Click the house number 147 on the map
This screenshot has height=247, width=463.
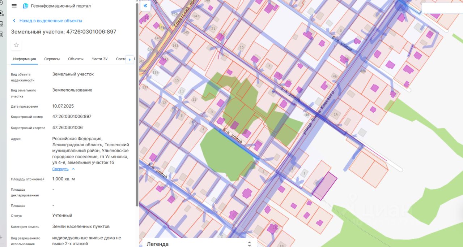[196, 16]
